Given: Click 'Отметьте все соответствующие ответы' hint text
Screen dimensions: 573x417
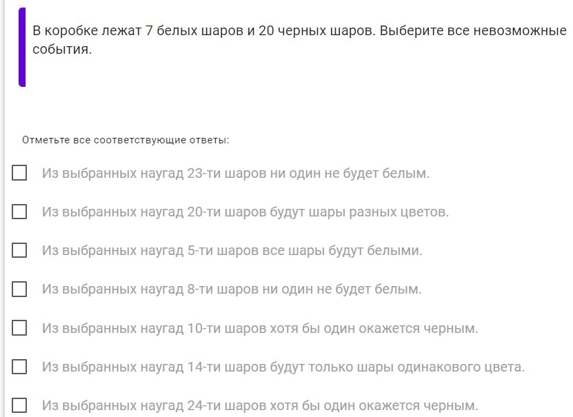Looking at the screenshot, I should 125,141.
